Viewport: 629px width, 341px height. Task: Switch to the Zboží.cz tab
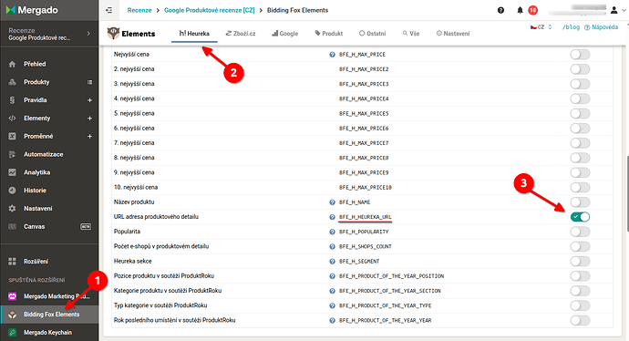click(241, 34)
